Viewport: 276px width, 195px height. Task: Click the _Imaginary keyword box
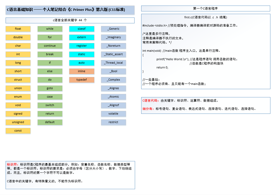click(114, 37)
